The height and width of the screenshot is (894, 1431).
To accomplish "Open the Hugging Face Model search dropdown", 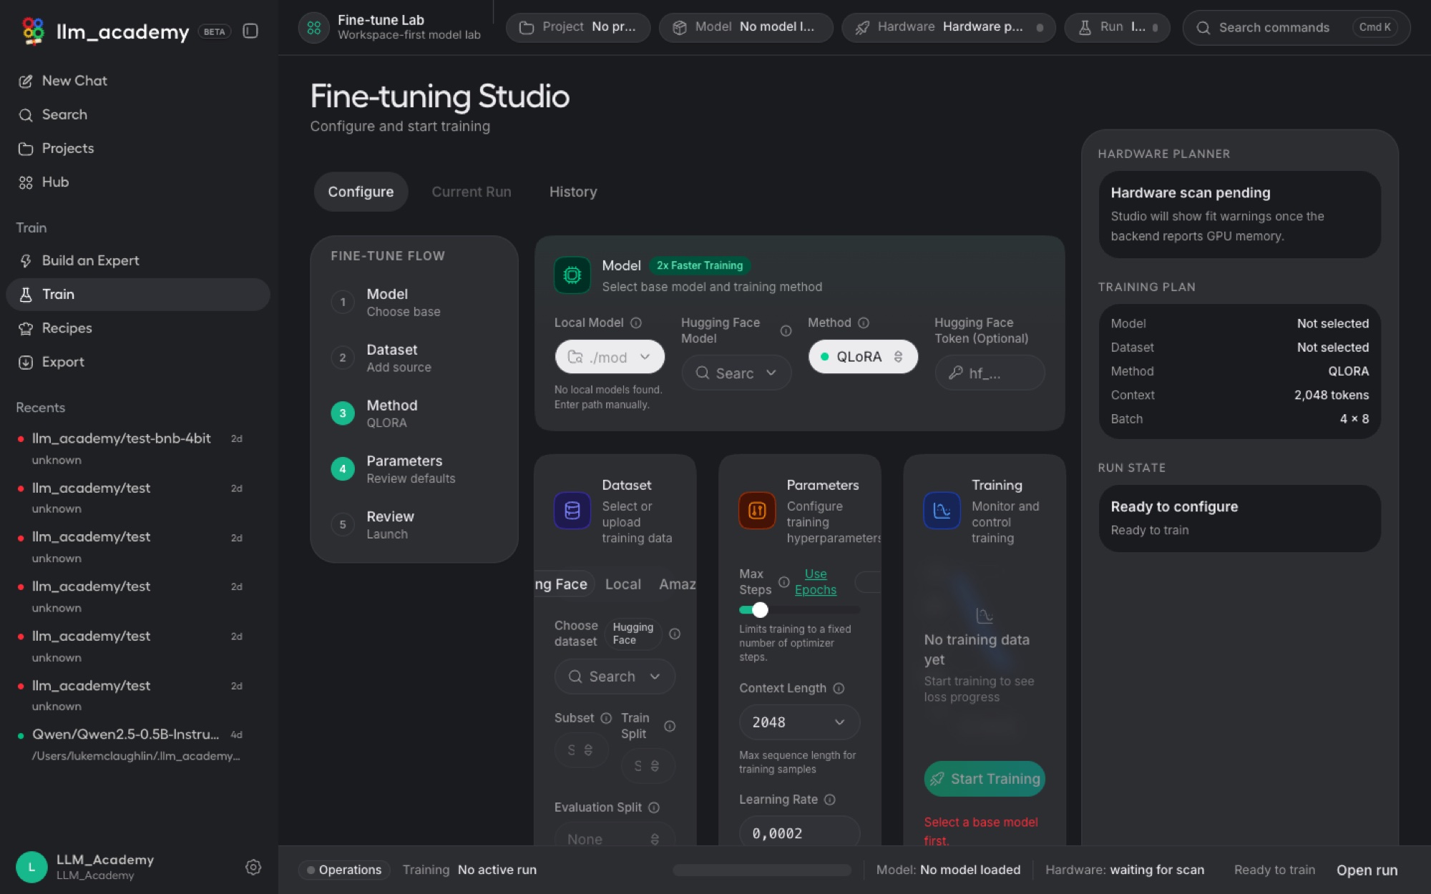I will pyautogui.click(x=736, y=373).
